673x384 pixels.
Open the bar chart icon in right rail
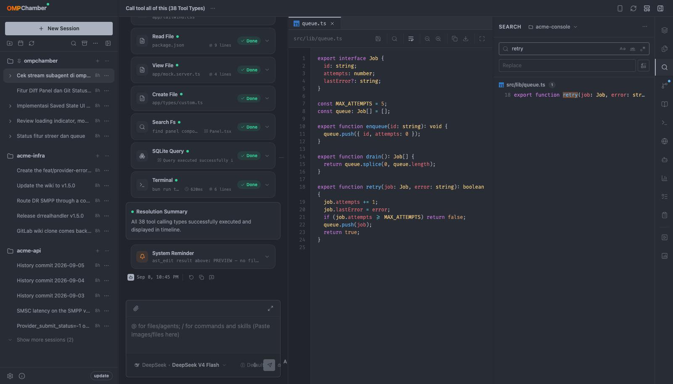(665, 178)
